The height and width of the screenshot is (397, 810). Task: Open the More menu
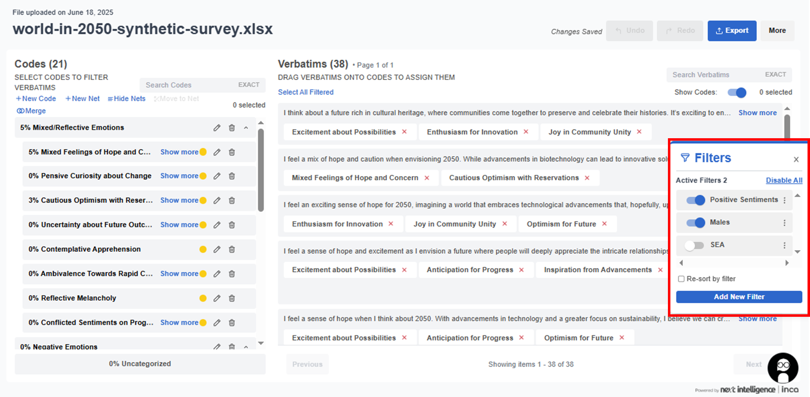[777, 31]
